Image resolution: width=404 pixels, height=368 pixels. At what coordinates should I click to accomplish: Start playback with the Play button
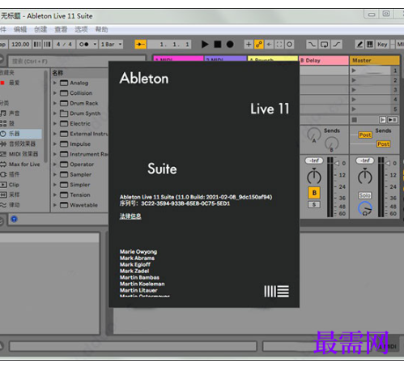(x=205, y=45)
